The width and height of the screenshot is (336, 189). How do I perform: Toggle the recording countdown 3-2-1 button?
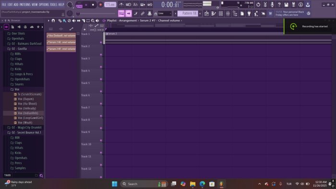click(x=135, y=4)
